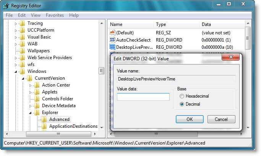Expand the Visual Basic tree node
The image size is (261, 156).
[16, 37]
